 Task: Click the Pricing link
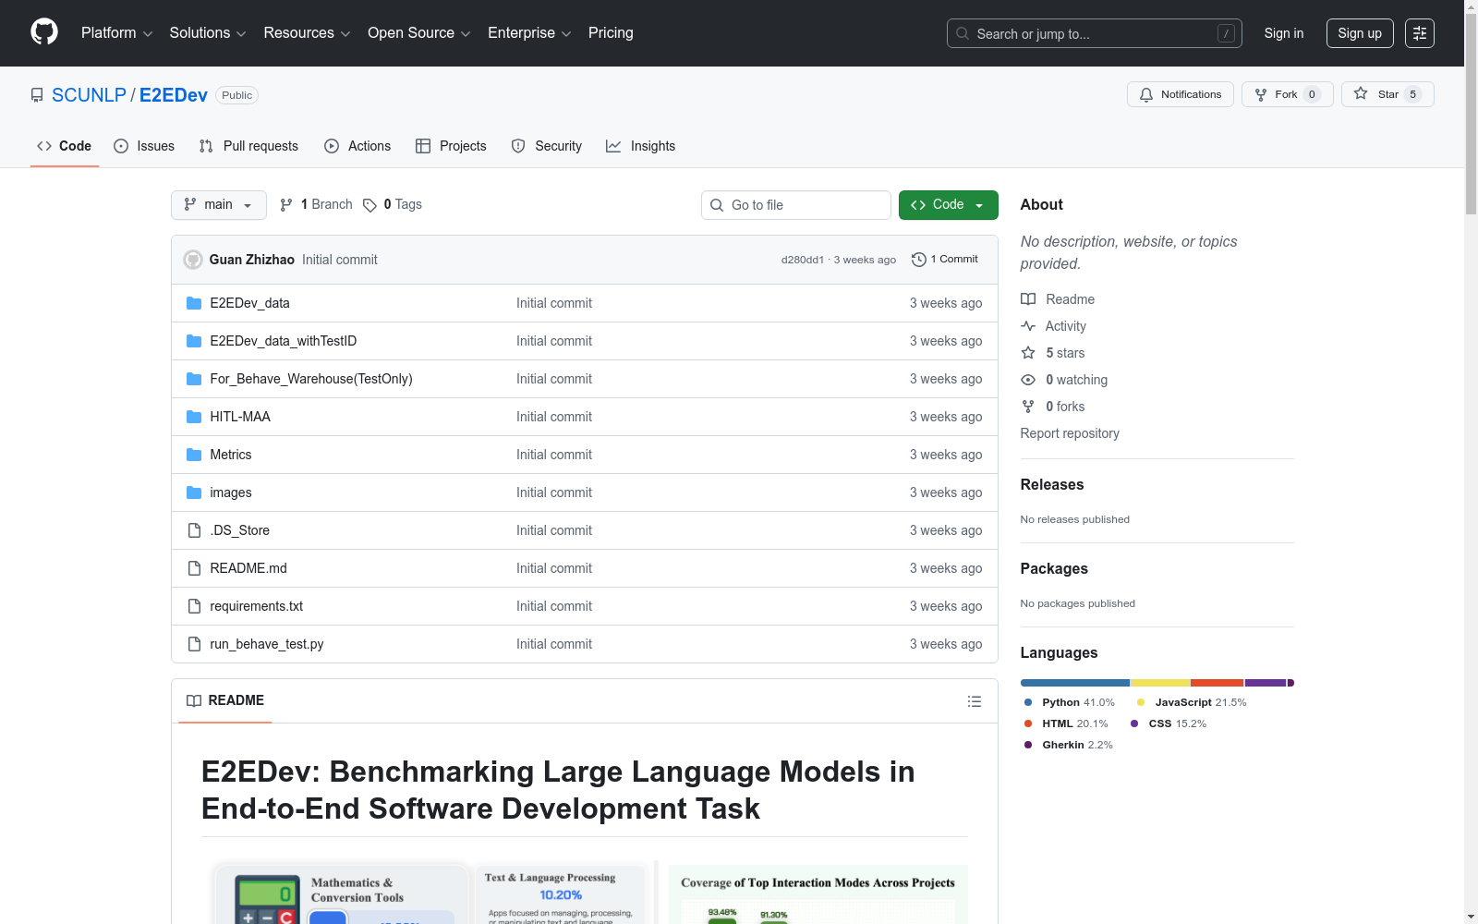(x=611, y=33)
